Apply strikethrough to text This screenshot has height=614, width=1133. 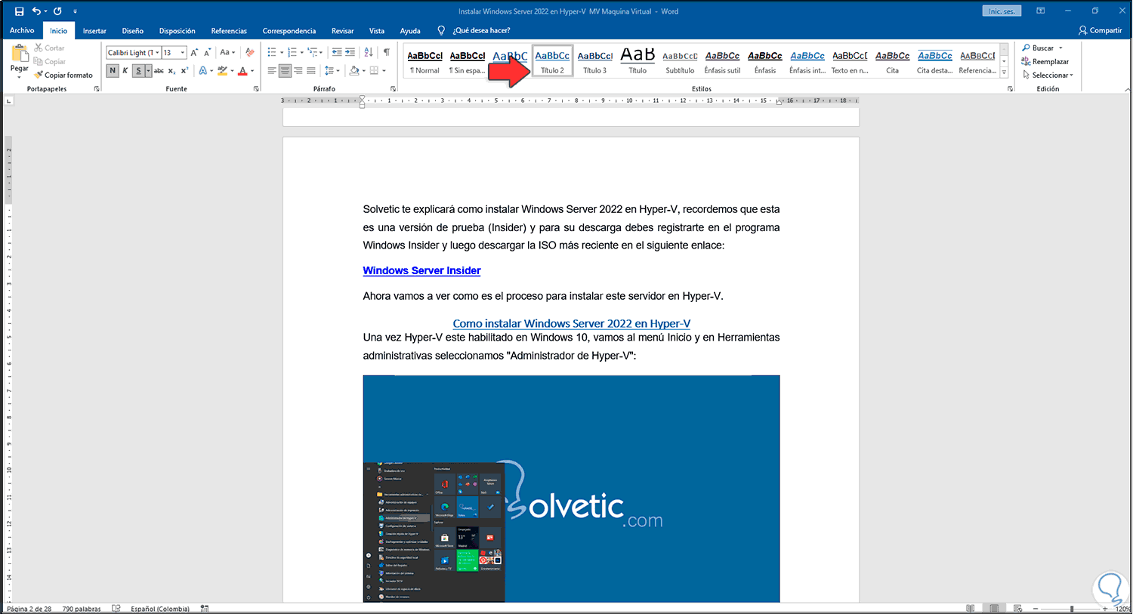tap(159, 70)
